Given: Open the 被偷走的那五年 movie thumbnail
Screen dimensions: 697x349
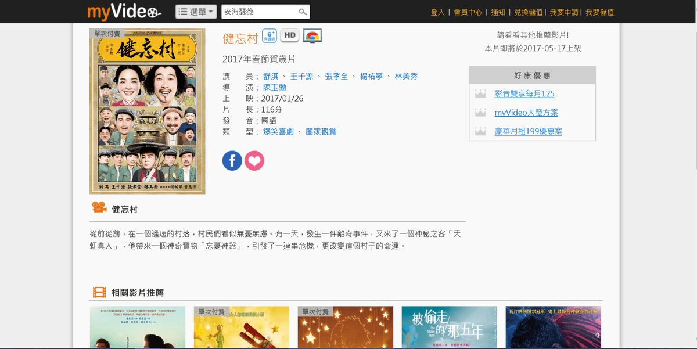Looking at the screenshot, I should pos(449,328).
